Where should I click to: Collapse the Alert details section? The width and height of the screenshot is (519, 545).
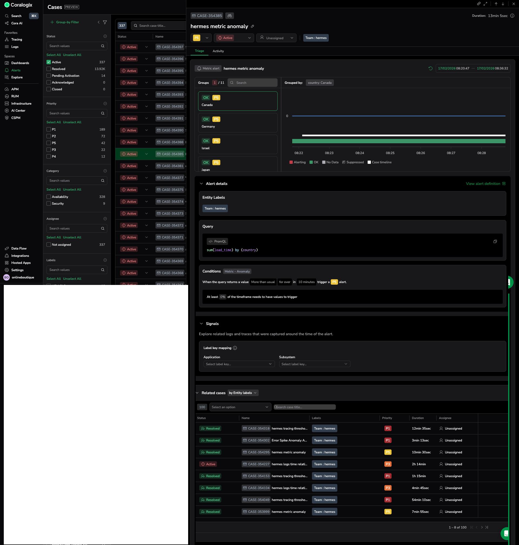click(201, 184)
